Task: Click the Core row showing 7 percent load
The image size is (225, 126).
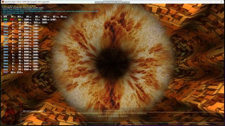Action: pos(21,61)
